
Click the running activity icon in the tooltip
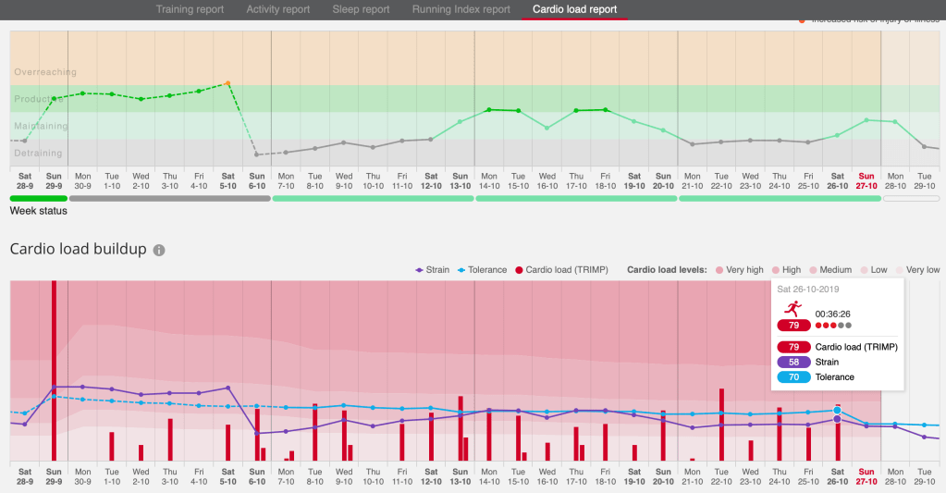(792, 313)
